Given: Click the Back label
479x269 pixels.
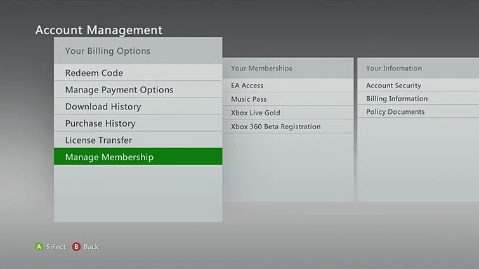Looking at the screenshot, I should point(91,247).
